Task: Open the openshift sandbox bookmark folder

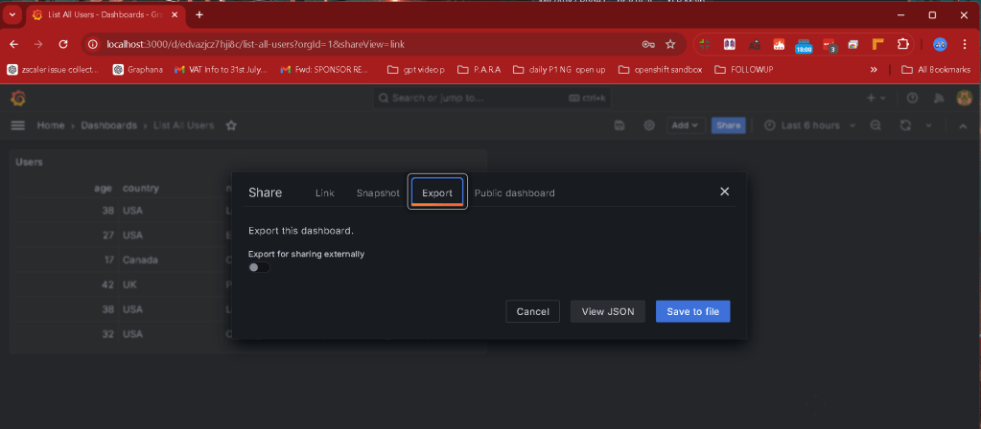Action: point(660,70)
